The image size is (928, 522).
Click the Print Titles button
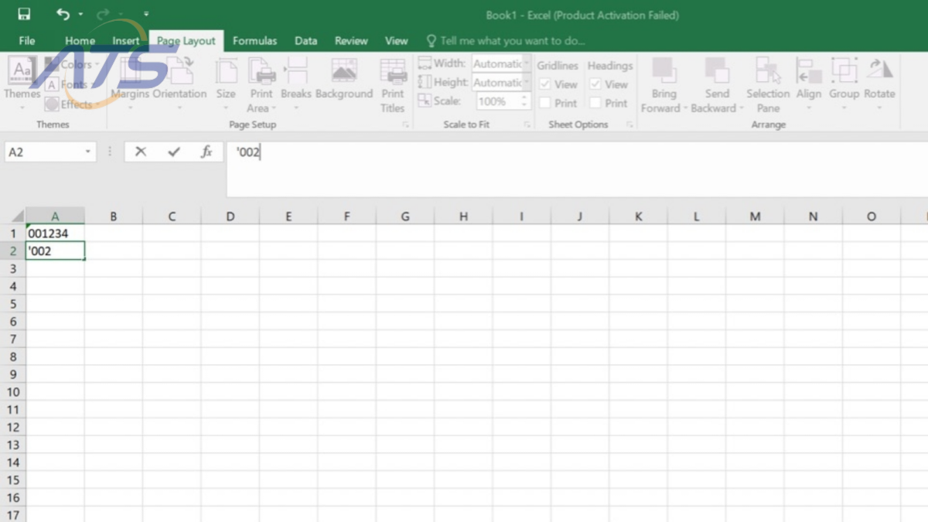coord(393,85)
